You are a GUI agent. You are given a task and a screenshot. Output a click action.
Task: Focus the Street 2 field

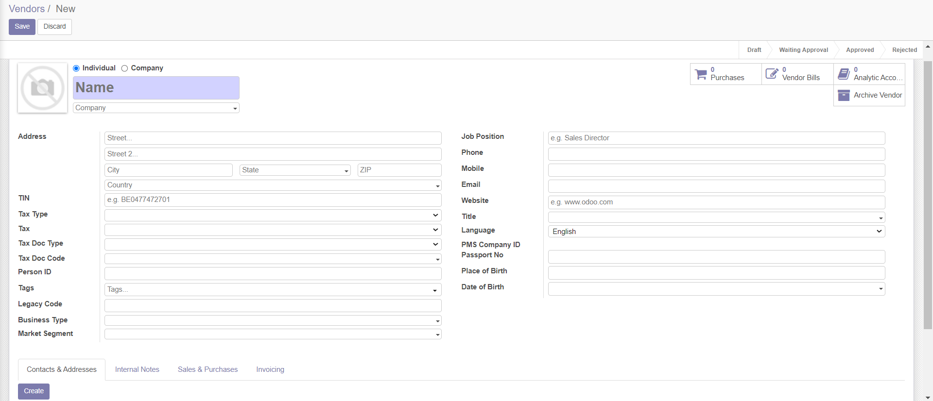[x=273, y=154]
